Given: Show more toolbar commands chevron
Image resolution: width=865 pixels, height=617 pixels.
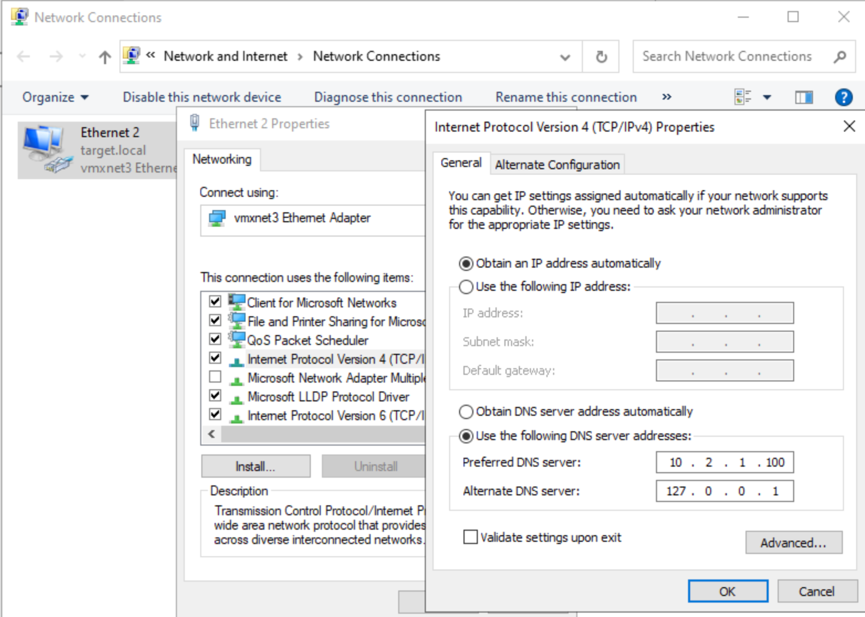Looking at the screenshot, I should [x=666, y=97].
